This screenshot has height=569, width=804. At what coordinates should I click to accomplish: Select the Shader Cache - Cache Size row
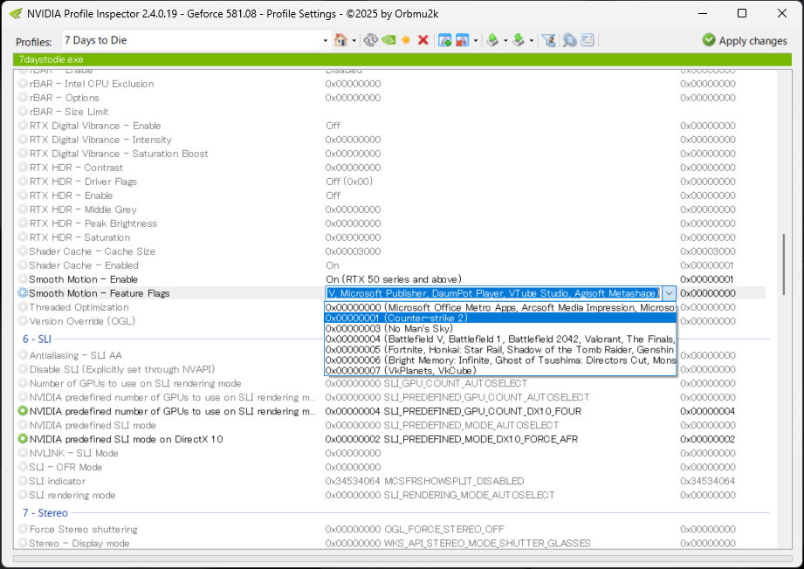391,251
